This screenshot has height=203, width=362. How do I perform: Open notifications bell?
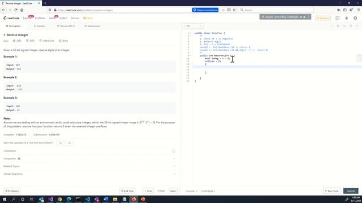pyautogui.click(x=347, y=18)
